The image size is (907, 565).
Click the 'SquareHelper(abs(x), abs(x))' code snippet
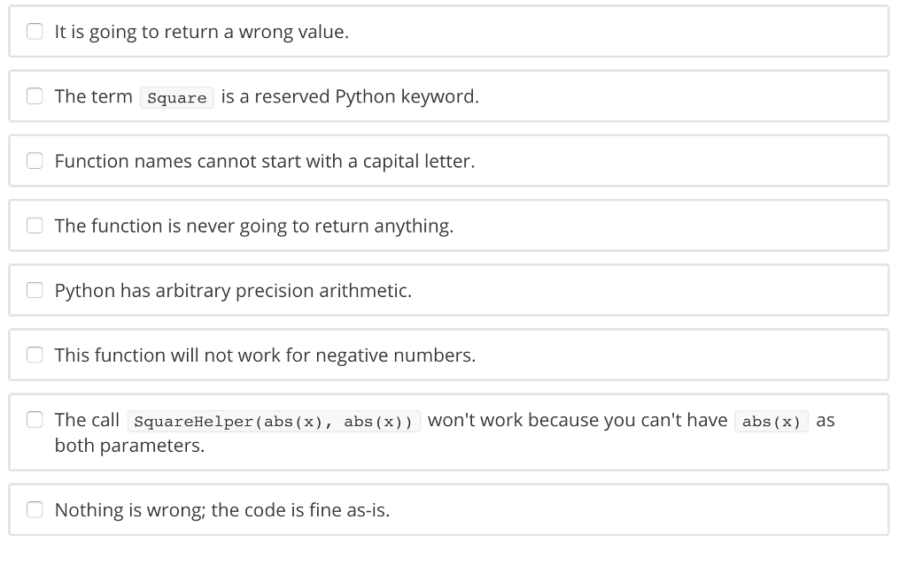click(x=274, y=421)
